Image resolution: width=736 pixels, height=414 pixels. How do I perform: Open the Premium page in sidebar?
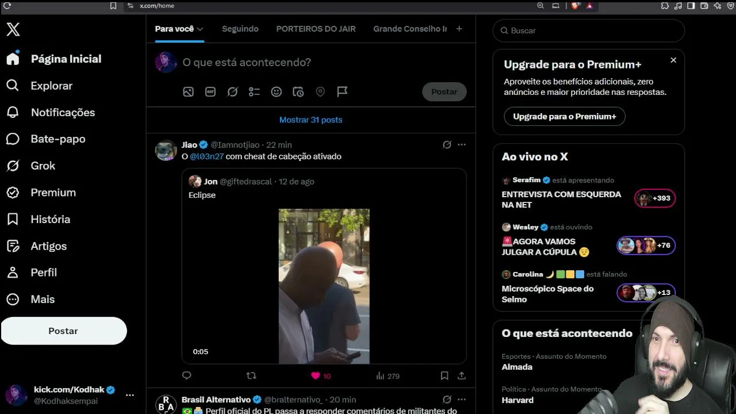pyautogui.click(x=41, y=192)
